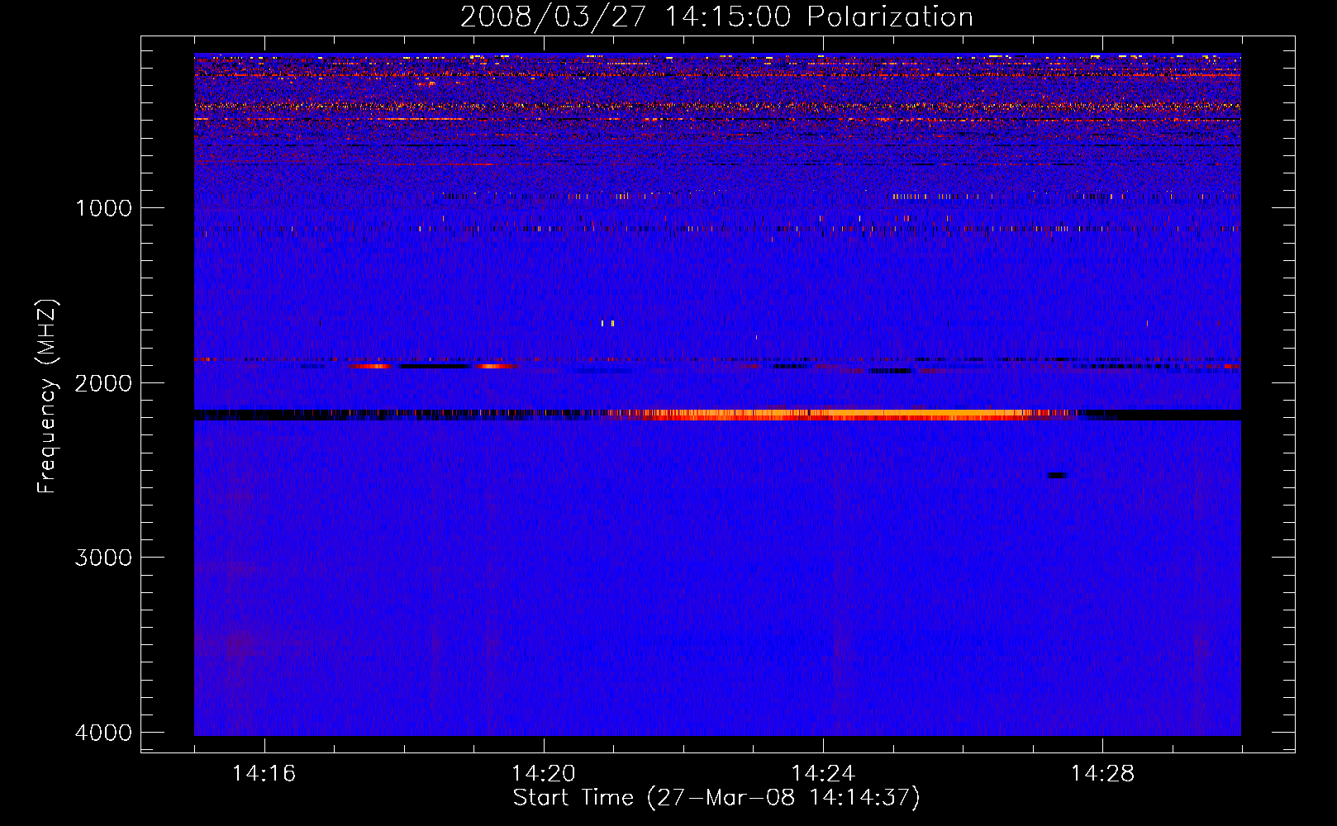Click the 14:20 time tick label

(x=544, y=773)
